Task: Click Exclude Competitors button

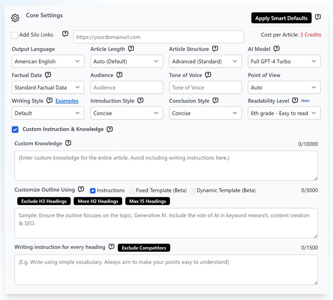Action: (x=144, y=248)
